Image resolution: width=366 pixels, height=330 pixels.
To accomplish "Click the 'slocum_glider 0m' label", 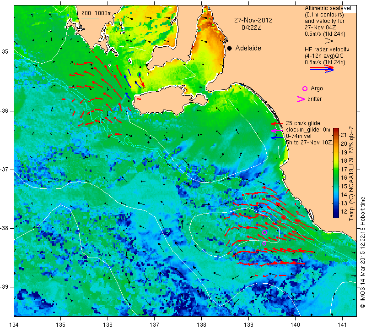I will click(308, 130).
